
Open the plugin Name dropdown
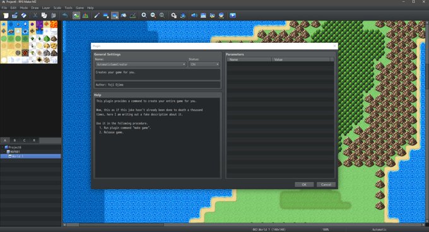pyautogui.click(x=141, y=64)
